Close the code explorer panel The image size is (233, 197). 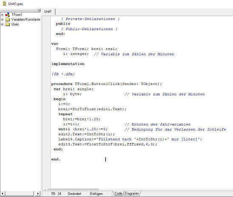click(x=39, y=10)
